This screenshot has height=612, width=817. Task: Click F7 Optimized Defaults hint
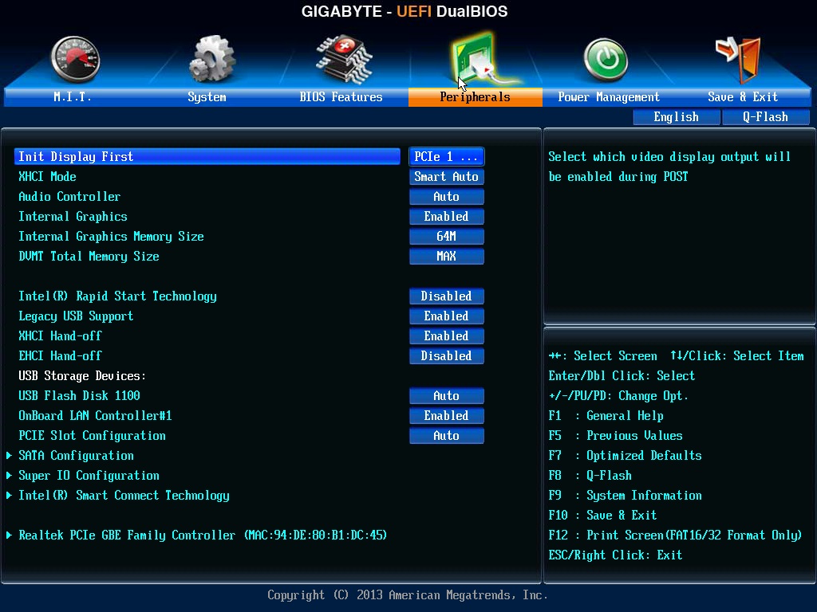tap(625, 455)
